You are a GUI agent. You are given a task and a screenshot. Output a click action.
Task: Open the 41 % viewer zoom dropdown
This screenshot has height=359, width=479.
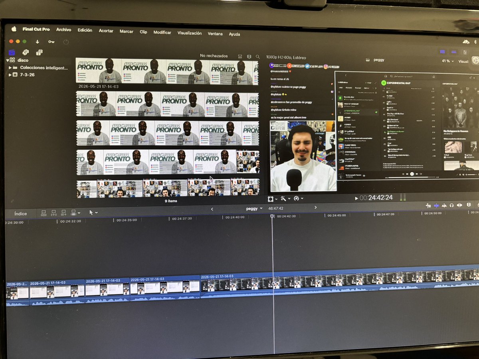tap(448, 61)
